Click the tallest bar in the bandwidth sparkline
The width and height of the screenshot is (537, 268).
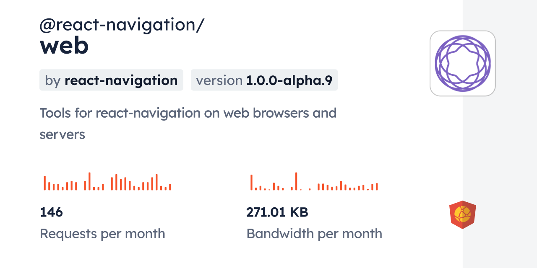click(x=296, y=181)
